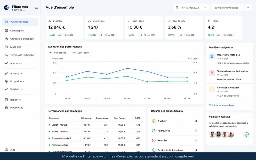Click the green shield validation icon

(x=246, y=134)
